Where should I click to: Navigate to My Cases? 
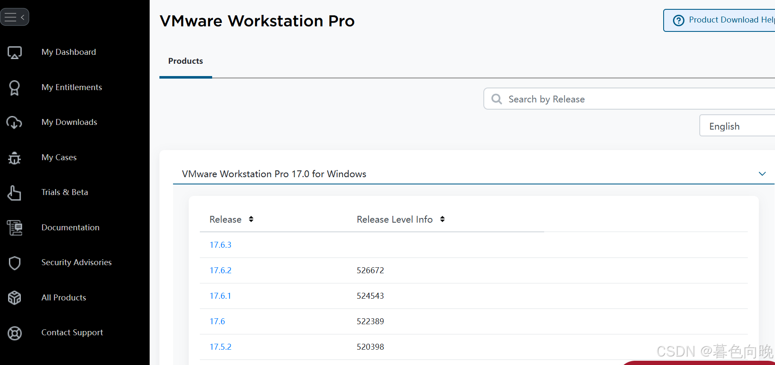click(x=59, y=157)
